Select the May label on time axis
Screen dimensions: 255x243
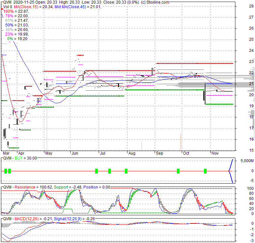[49, 153]
